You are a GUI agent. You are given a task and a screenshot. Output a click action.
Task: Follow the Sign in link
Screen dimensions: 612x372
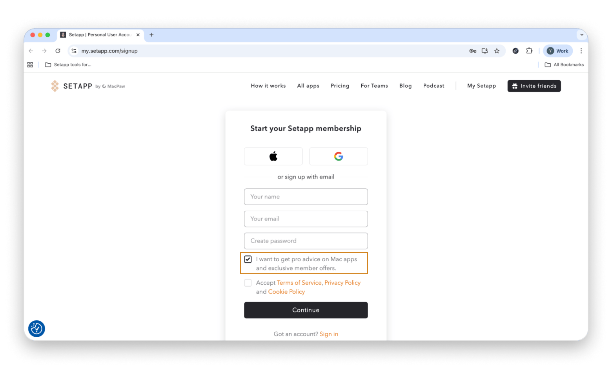pyautogui.click(x=329, y=334)
